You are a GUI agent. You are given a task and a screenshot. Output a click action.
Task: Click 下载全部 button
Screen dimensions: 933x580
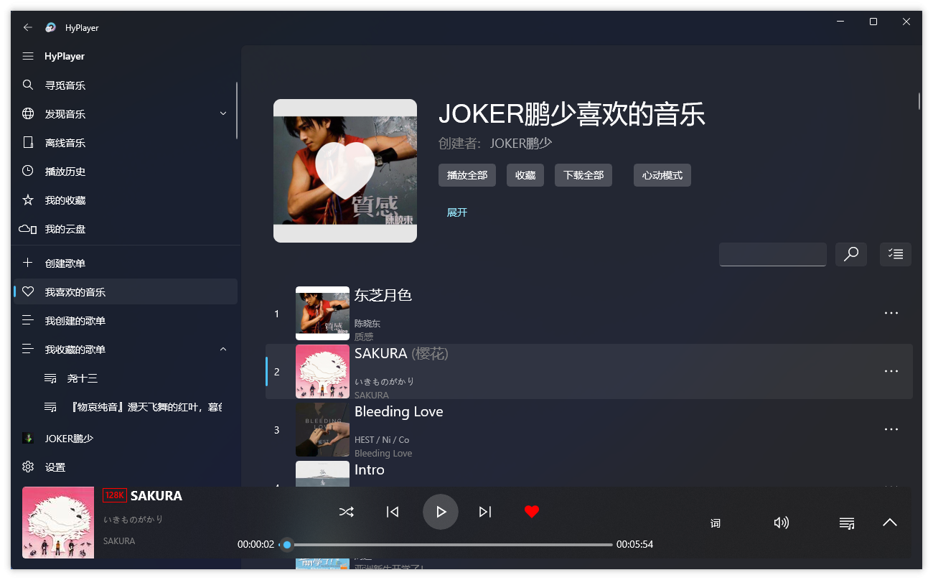583,175
